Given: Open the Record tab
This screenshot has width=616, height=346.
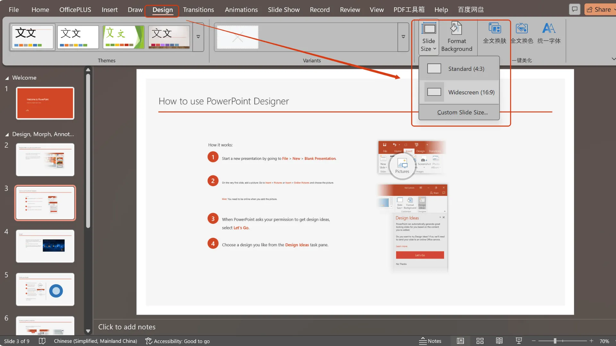Looking at the screenshot, I should tap(320, 10).
